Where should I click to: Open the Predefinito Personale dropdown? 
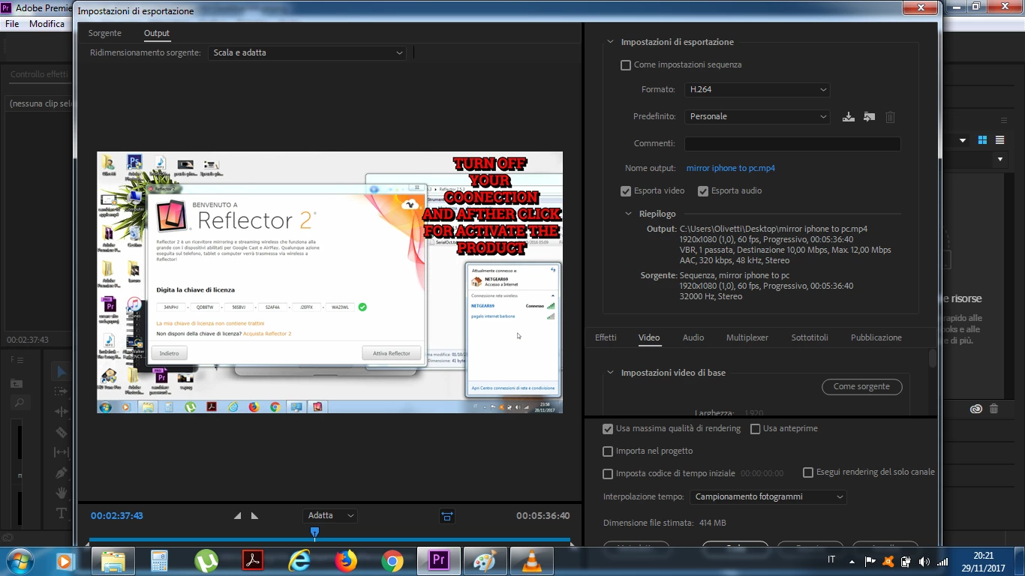tap(757, 116)
